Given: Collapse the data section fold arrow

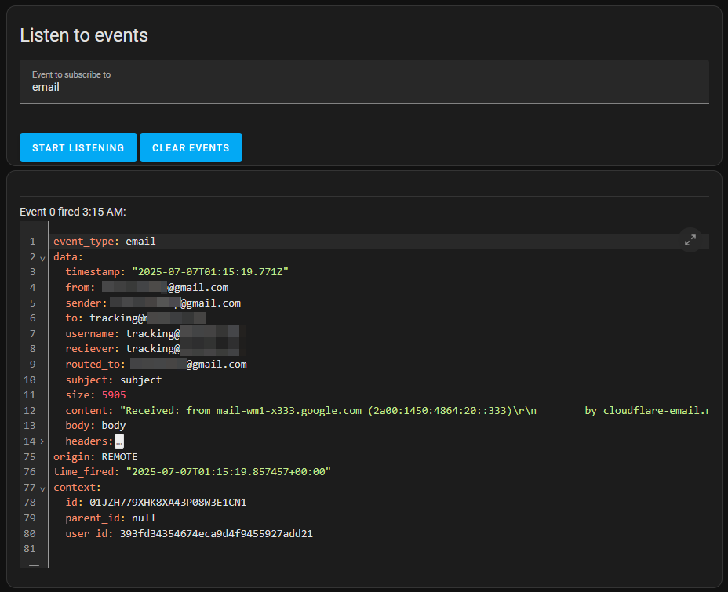Looking at the screenshot, I should coord(42,258).
